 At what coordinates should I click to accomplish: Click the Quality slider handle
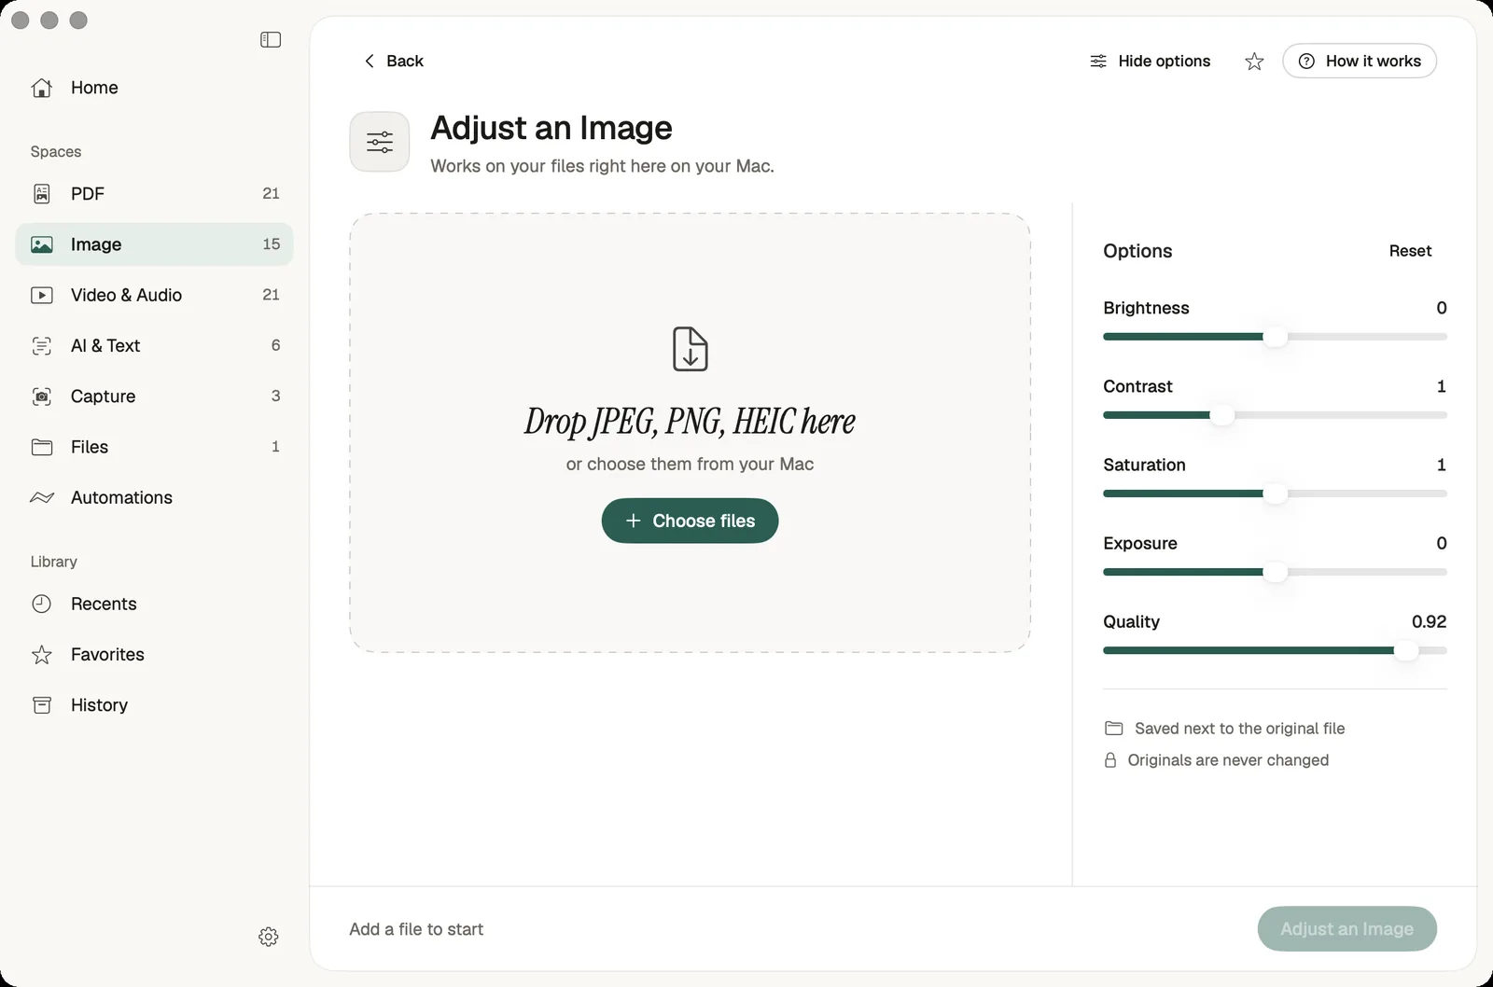tap(1406, 650)
